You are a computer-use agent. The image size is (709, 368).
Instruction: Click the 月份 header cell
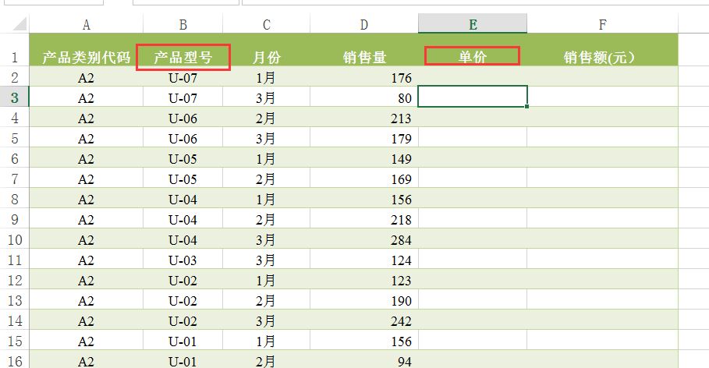(266, 50)
